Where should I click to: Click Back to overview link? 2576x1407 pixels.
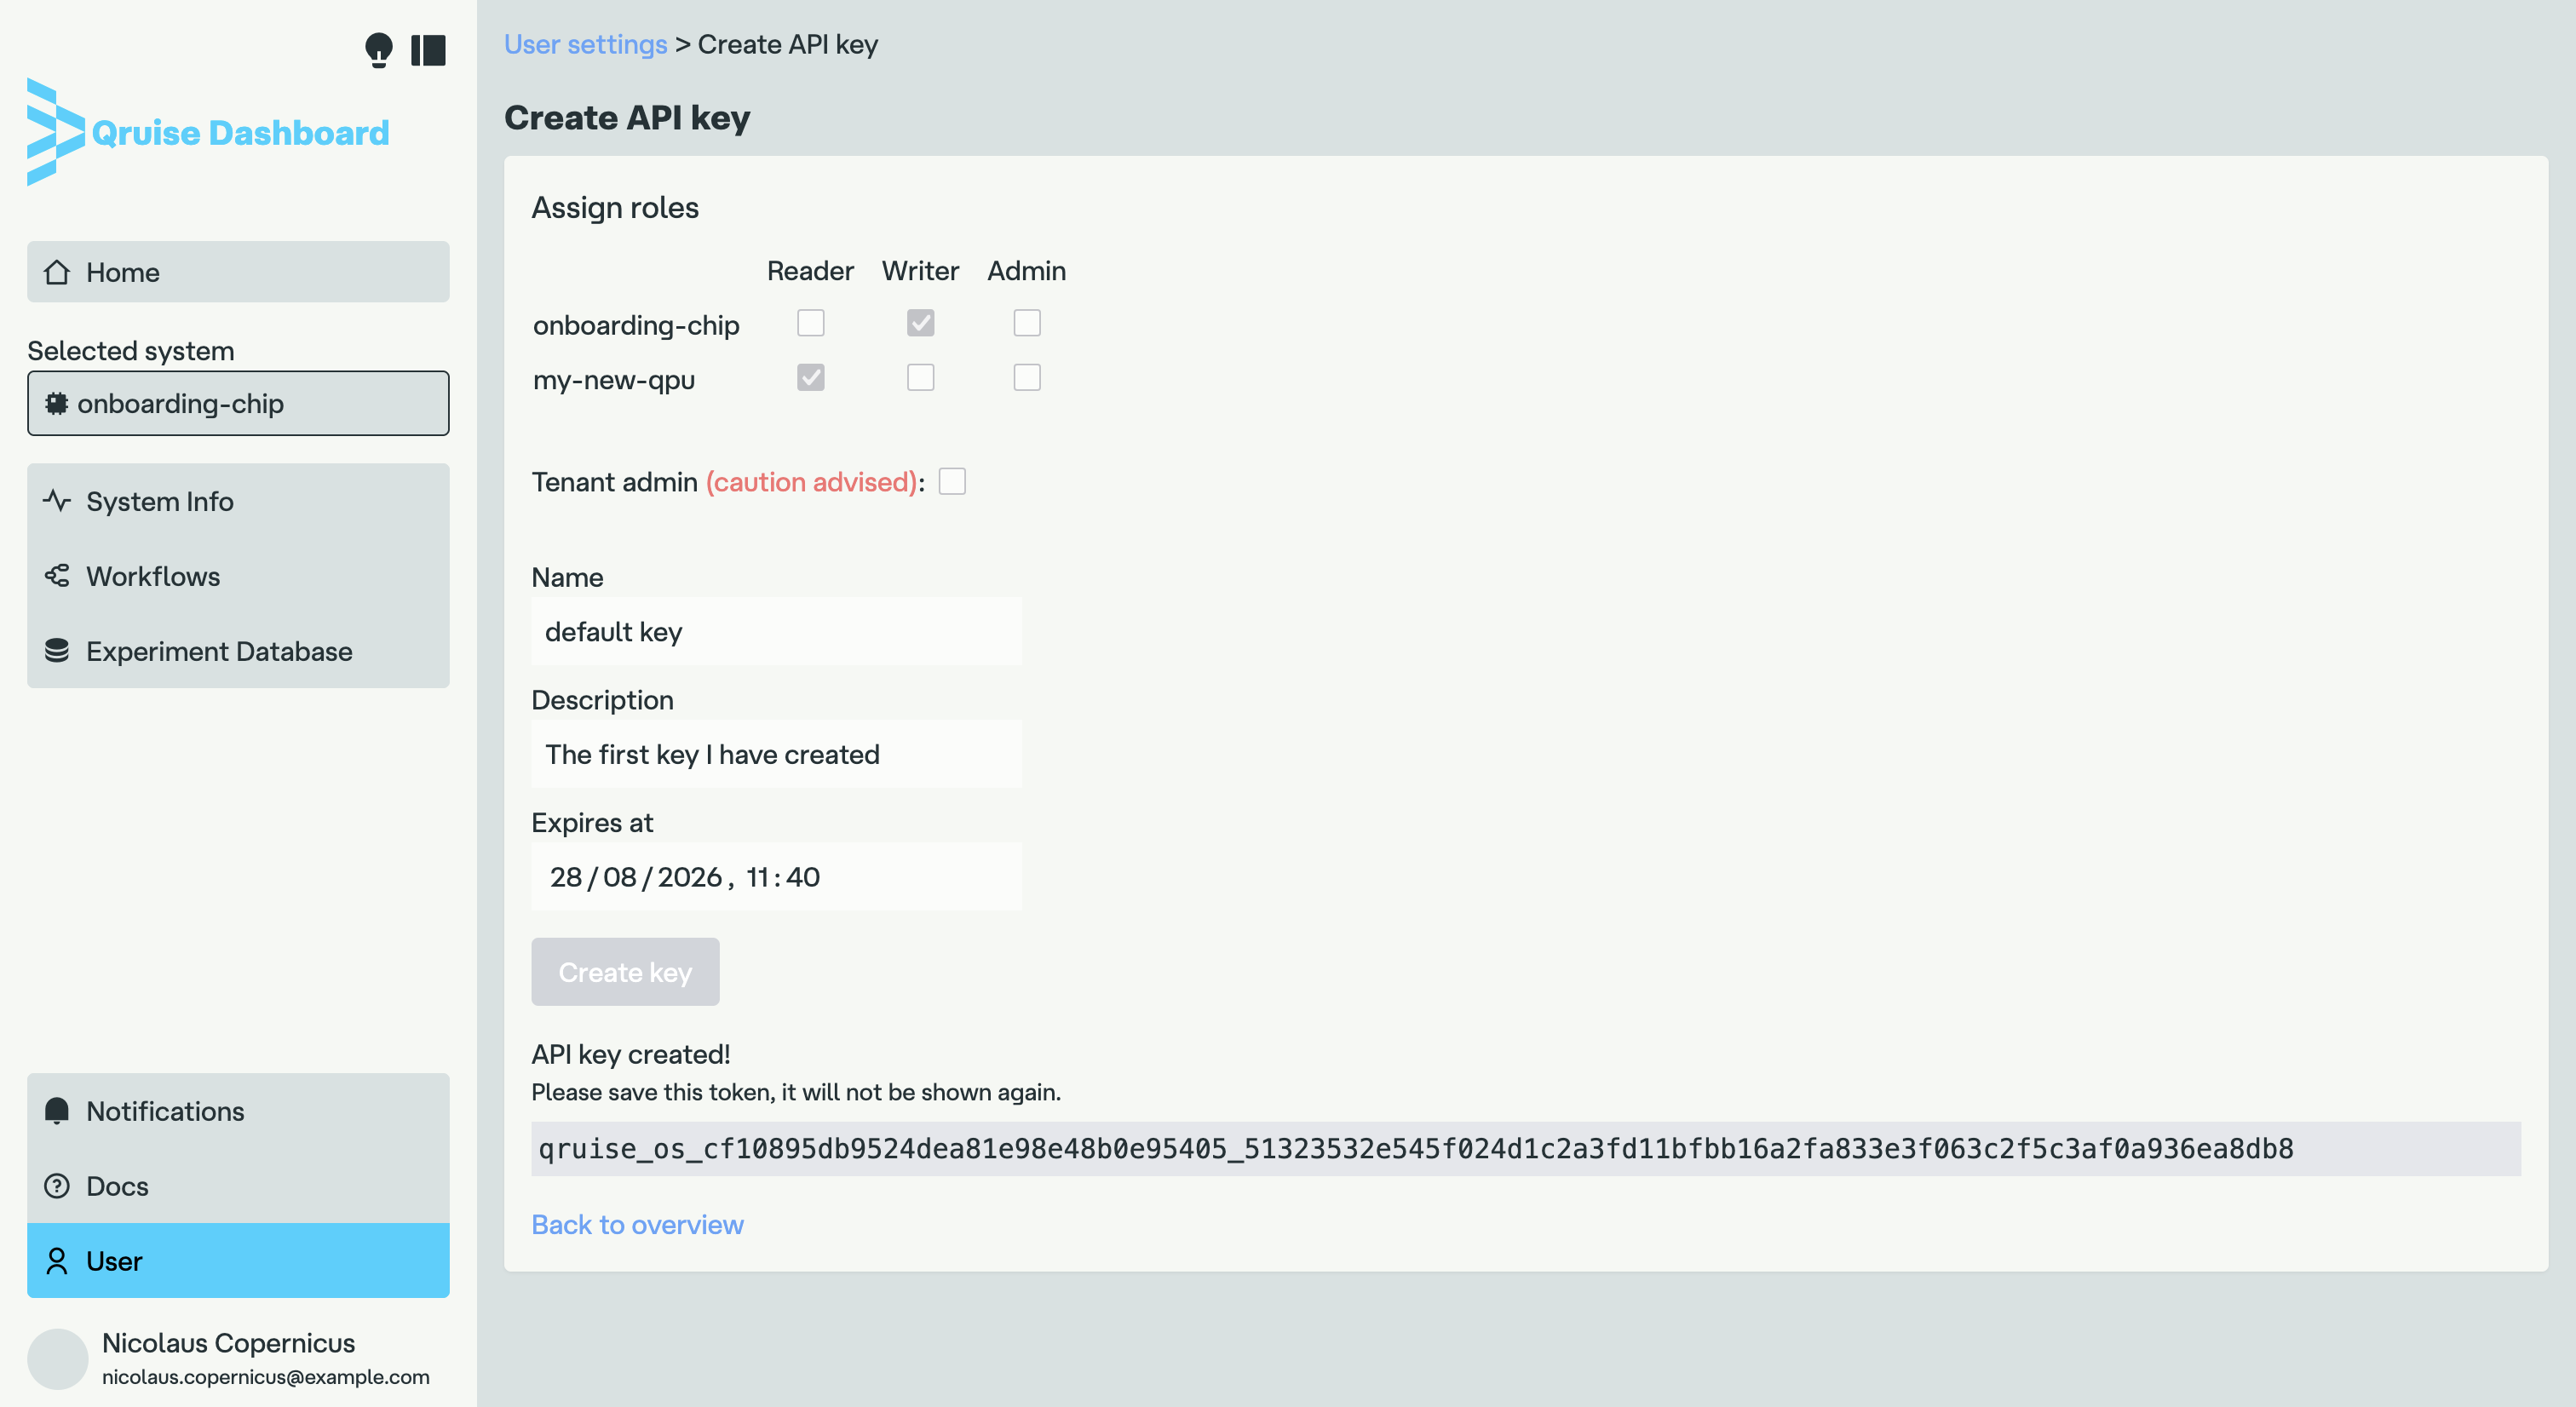[637, 1224]
